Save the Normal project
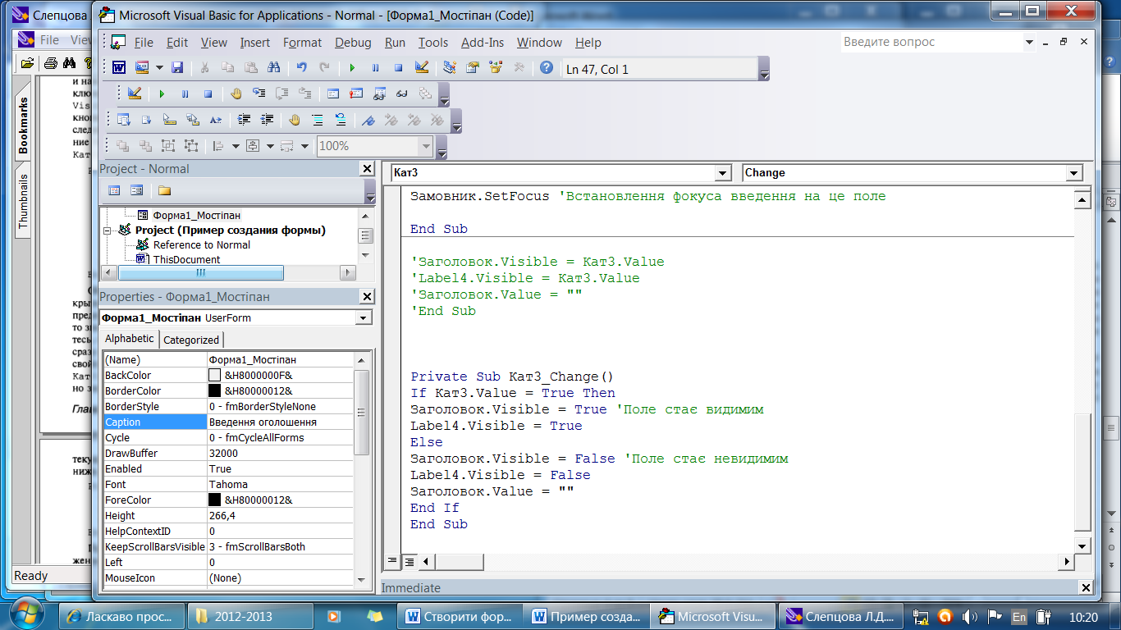Viewport: 1121px width, 630px height. pyautogui.click(x=177, y=67)
